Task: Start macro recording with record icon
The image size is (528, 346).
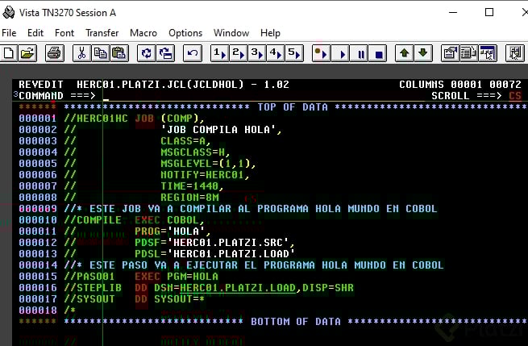Action: pos(322,53)
